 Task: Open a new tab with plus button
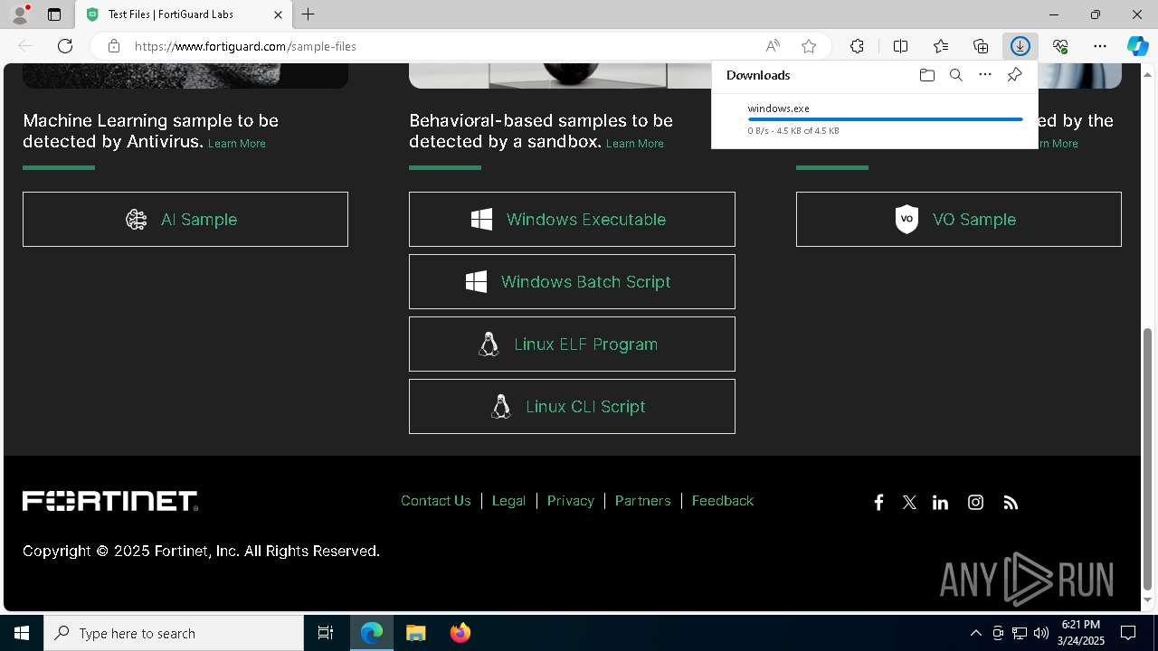pos(308,14)
